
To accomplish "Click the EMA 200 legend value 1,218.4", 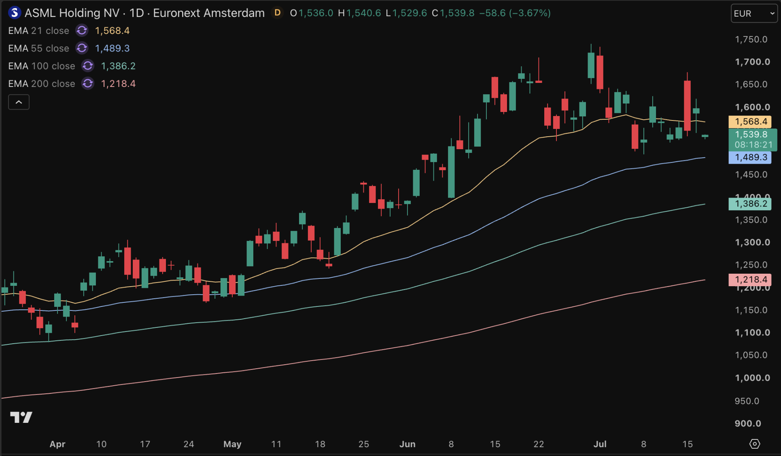I will [x=118, y=84].
